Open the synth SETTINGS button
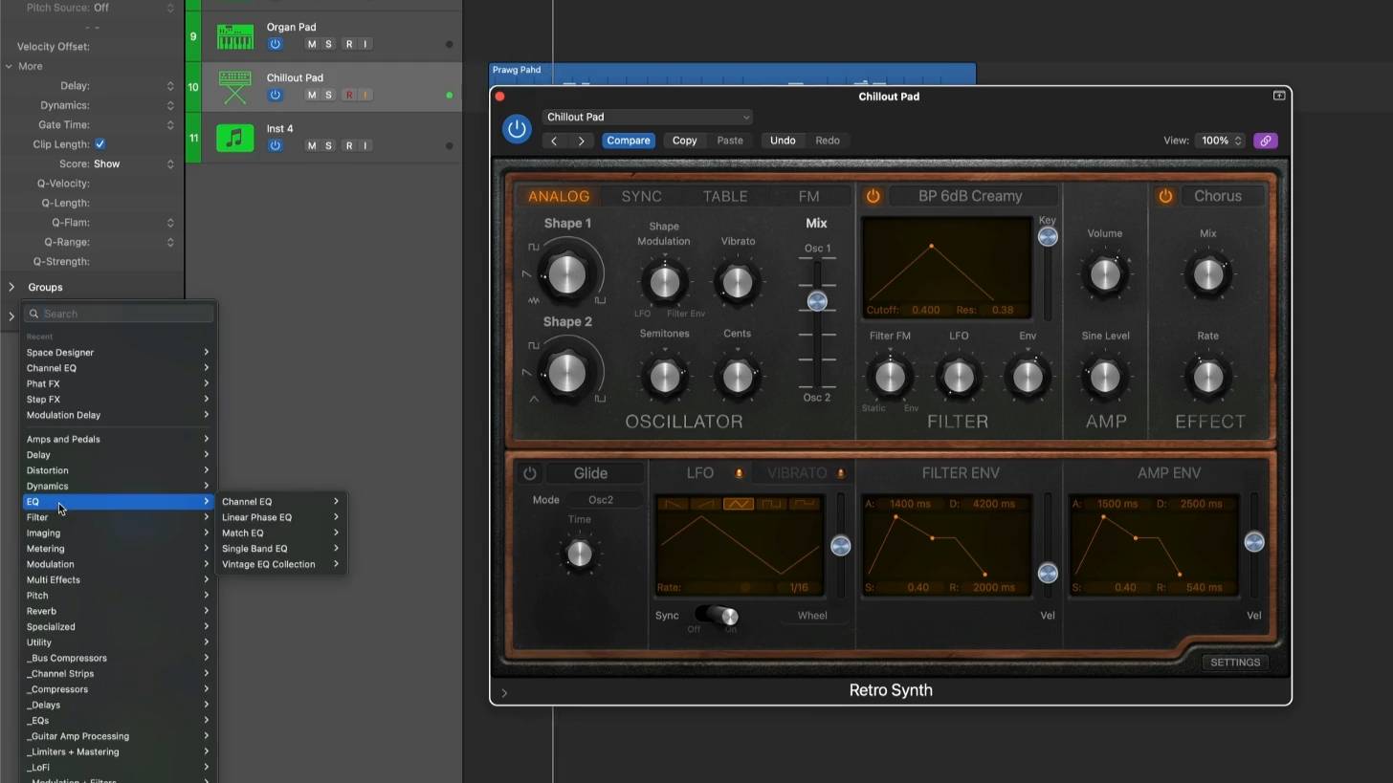1393x783 pixels. (x=1234, y=662)
